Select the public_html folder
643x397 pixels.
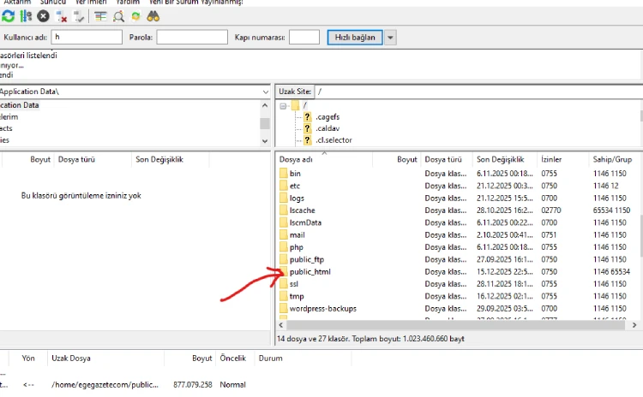pos(310,272)
